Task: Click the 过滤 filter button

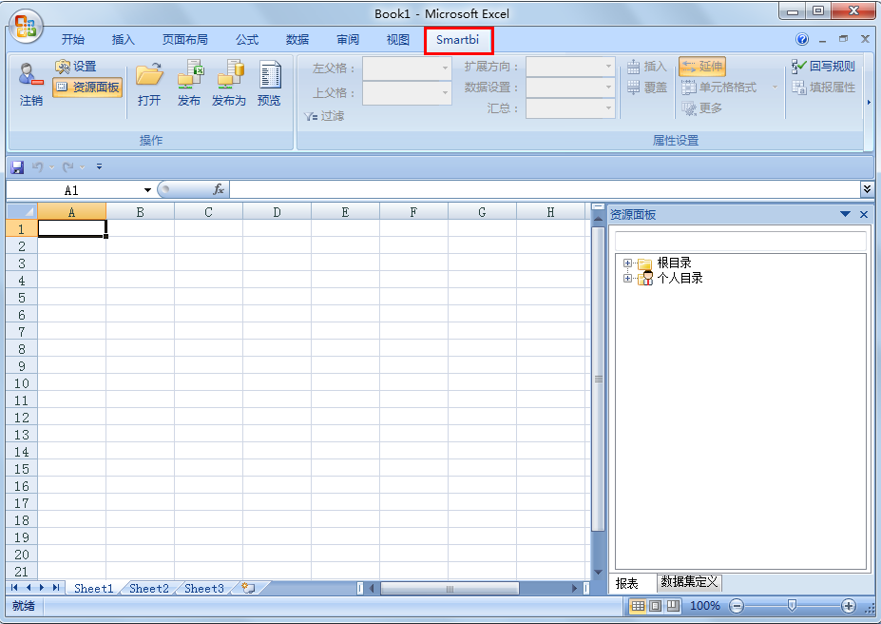Action: [324, 116]
